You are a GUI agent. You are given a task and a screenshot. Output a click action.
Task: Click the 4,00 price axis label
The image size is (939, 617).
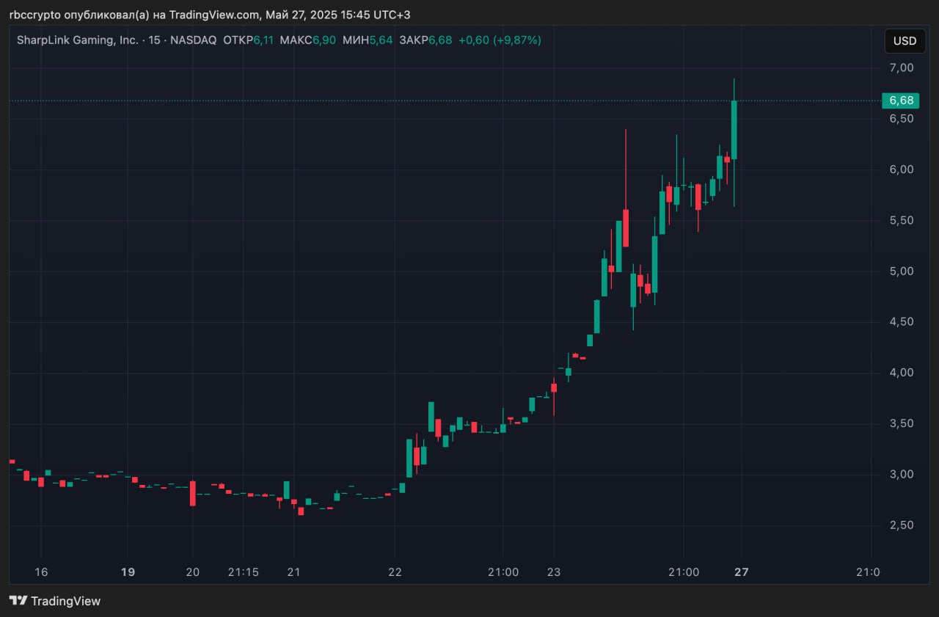pos(901,373)
